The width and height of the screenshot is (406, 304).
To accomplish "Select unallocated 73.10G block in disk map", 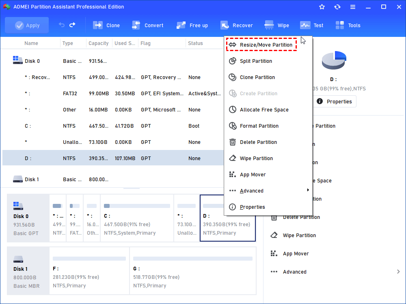I will point(186,218).
